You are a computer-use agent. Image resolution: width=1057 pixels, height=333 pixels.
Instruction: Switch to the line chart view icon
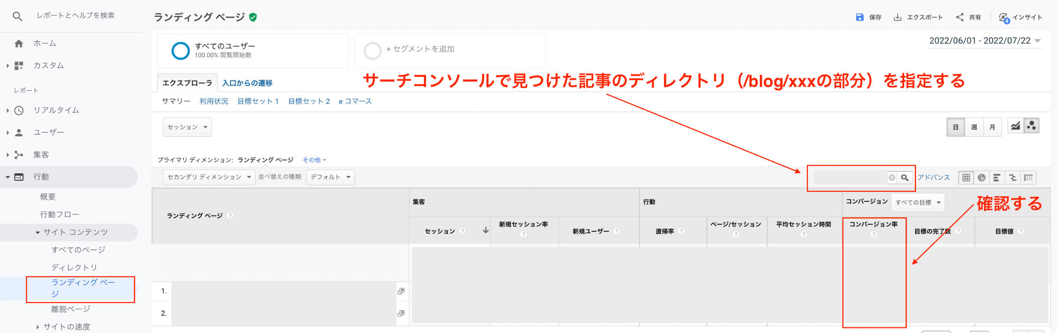point(1015,126)
